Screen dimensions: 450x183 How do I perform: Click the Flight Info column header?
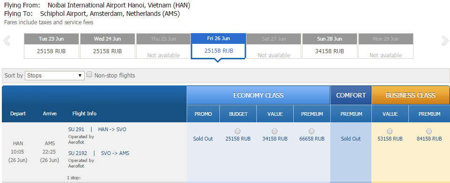tap(84, 113)
